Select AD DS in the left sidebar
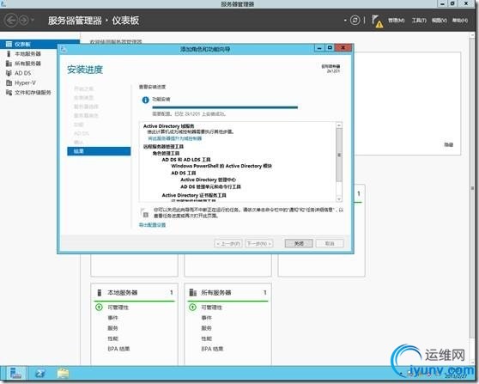The height and width of the screenshot is (384, 479). 23,73
